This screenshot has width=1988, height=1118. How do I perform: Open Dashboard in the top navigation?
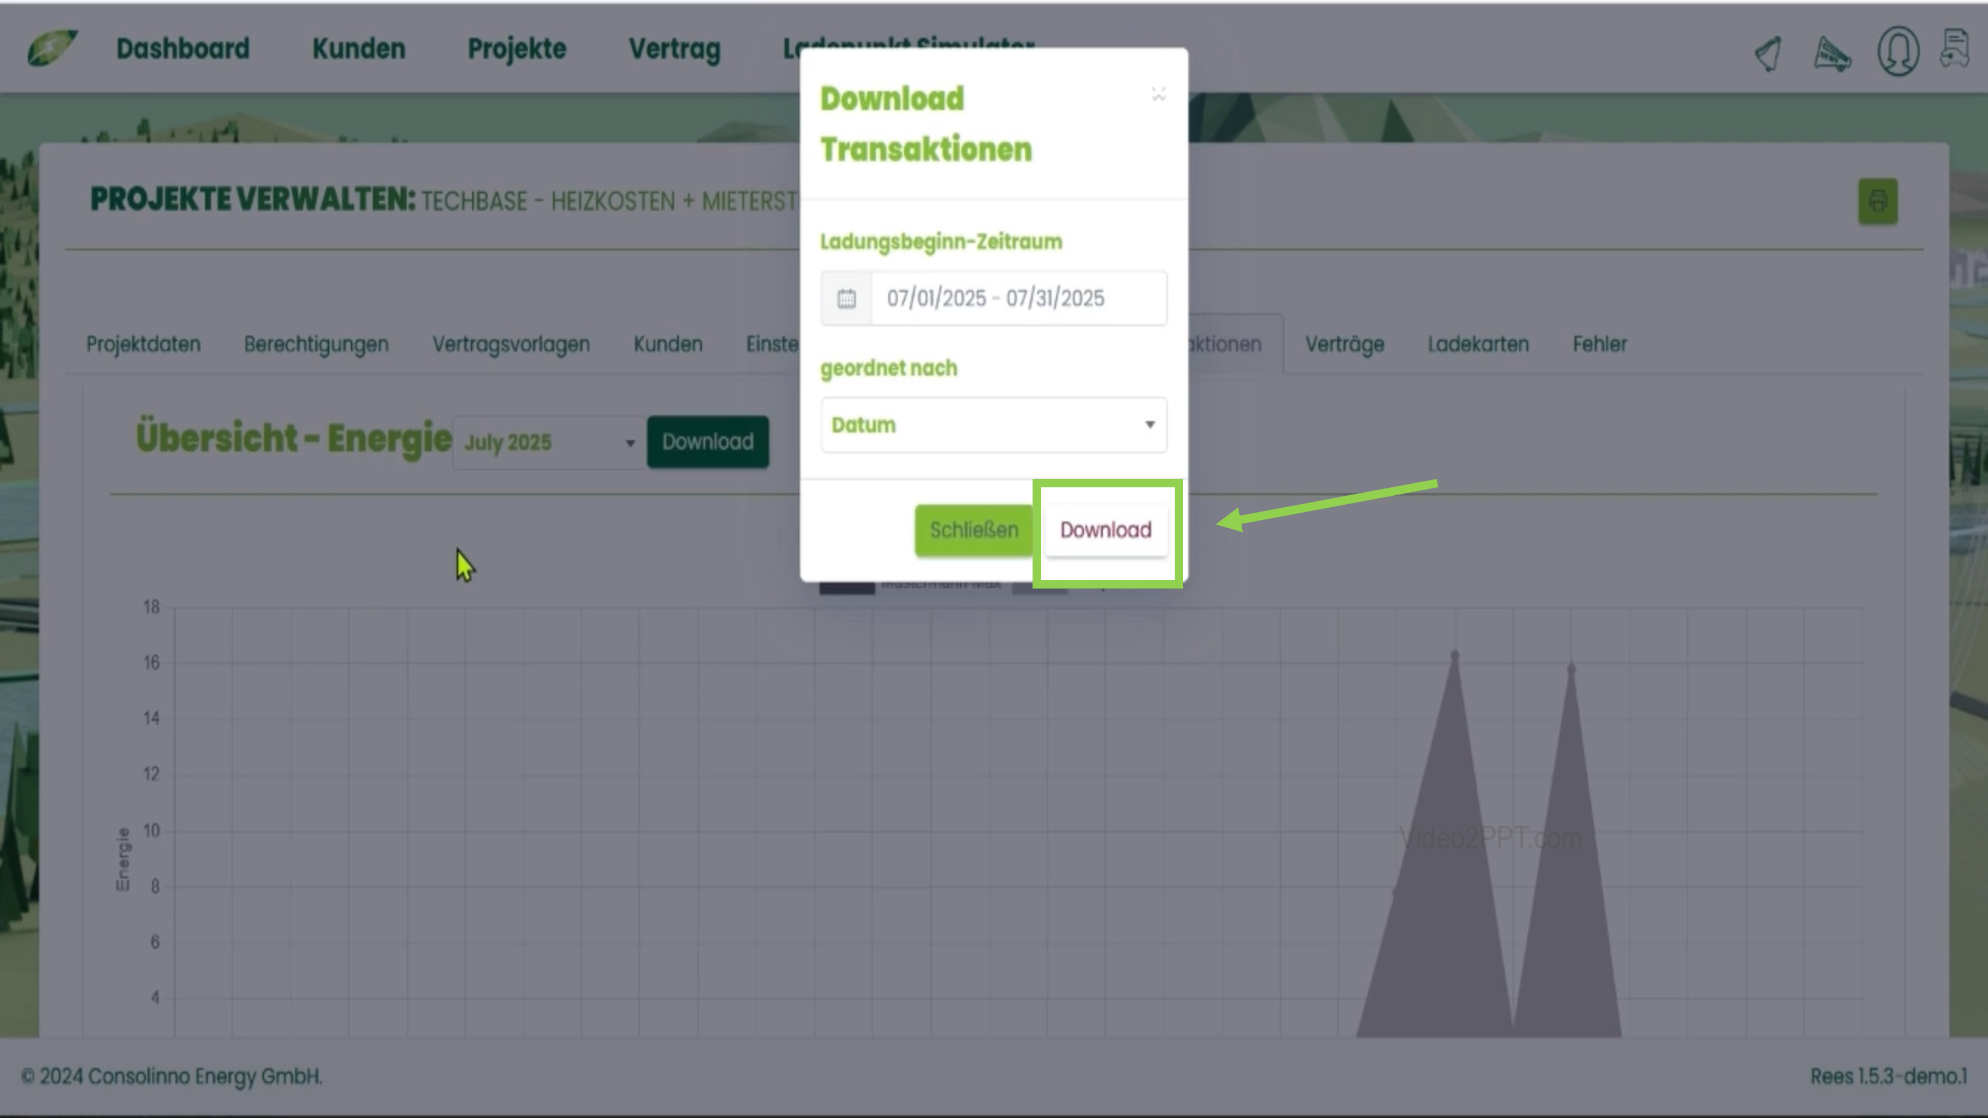click(x=183, y=49)
